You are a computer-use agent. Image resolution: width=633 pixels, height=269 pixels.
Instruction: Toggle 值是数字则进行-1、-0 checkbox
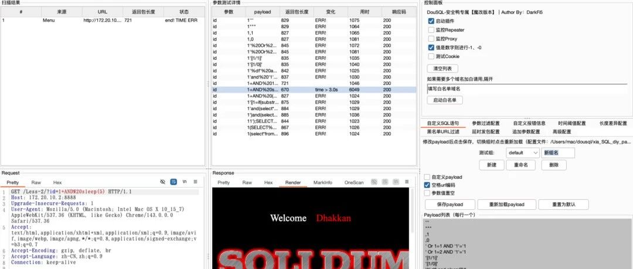431,47
